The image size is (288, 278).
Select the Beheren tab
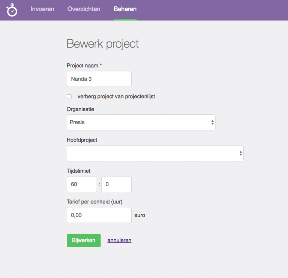(125, 9)
